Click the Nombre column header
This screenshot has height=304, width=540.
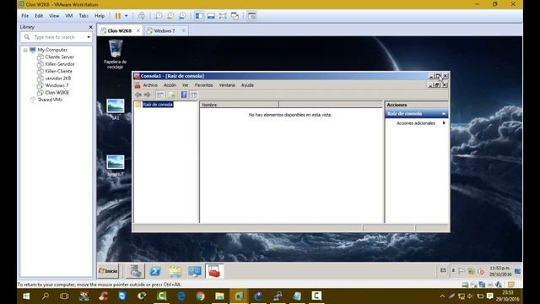pyautogui.click(x=239, y=105)
